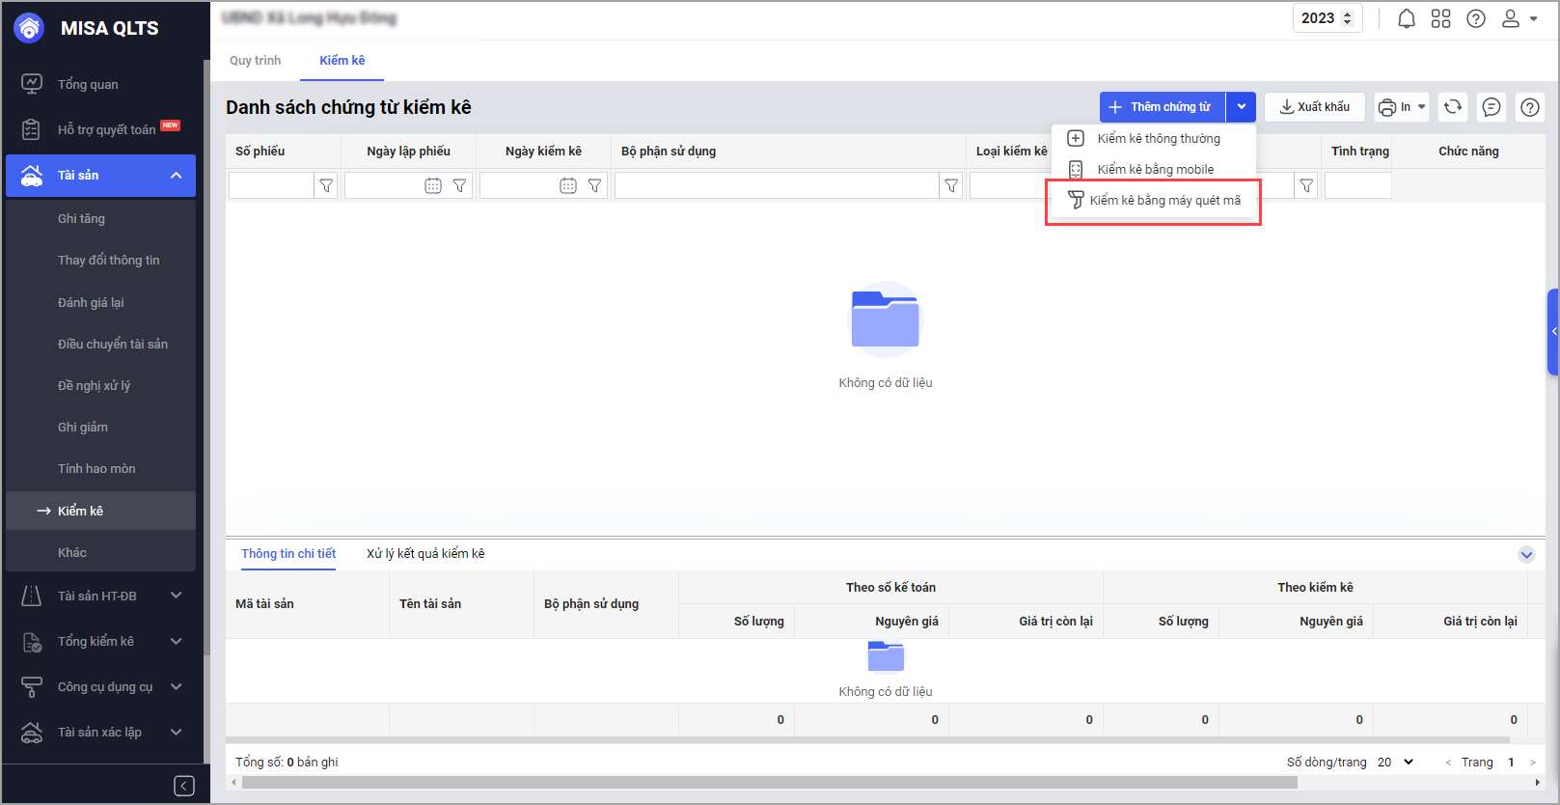Click the Tài sản xác lập icon

tap(32, 733)
